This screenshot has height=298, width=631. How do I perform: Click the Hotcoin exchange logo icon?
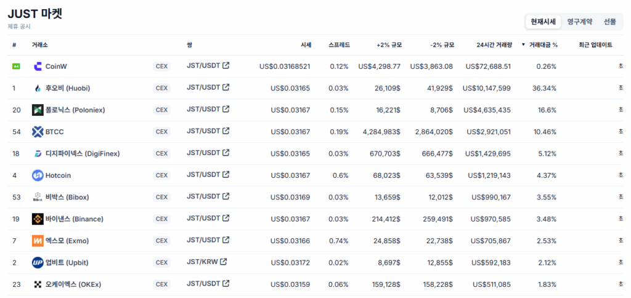(x=38, y=175)
